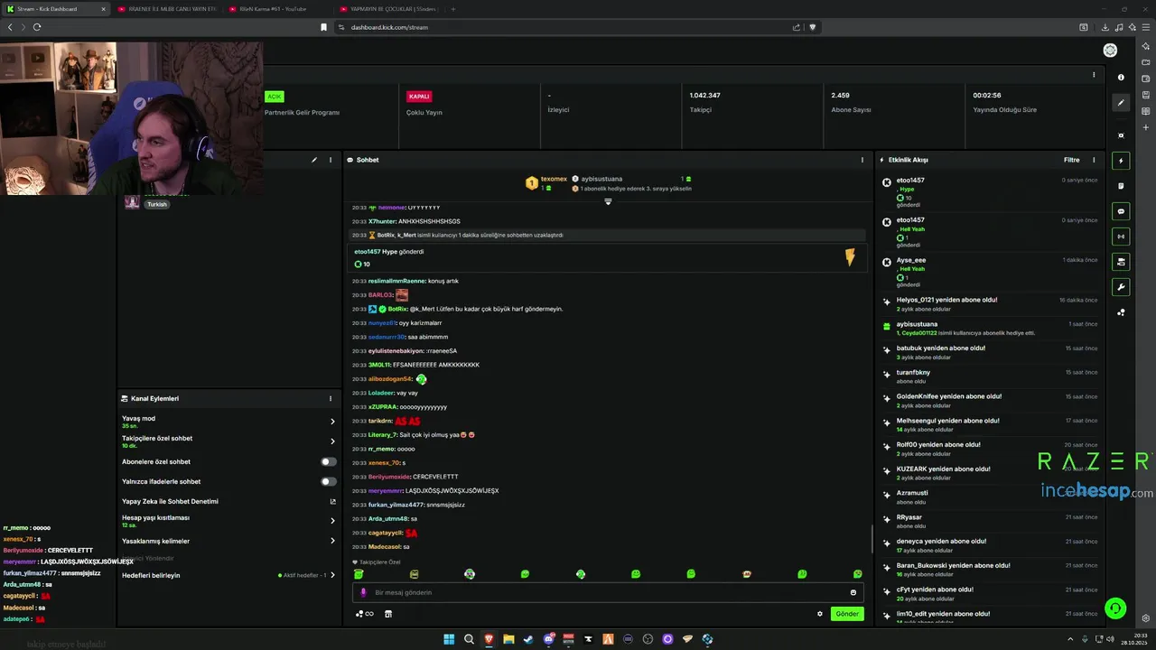This screenshot has width=1156, height=650.
Task: Click the first green emote in emote row
Action: click(359, 574)
